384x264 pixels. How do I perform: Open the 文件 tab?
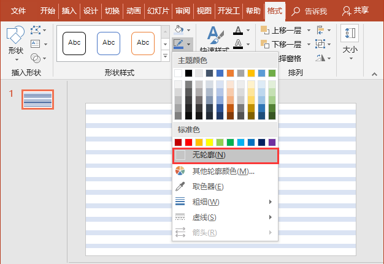point(18,11)
